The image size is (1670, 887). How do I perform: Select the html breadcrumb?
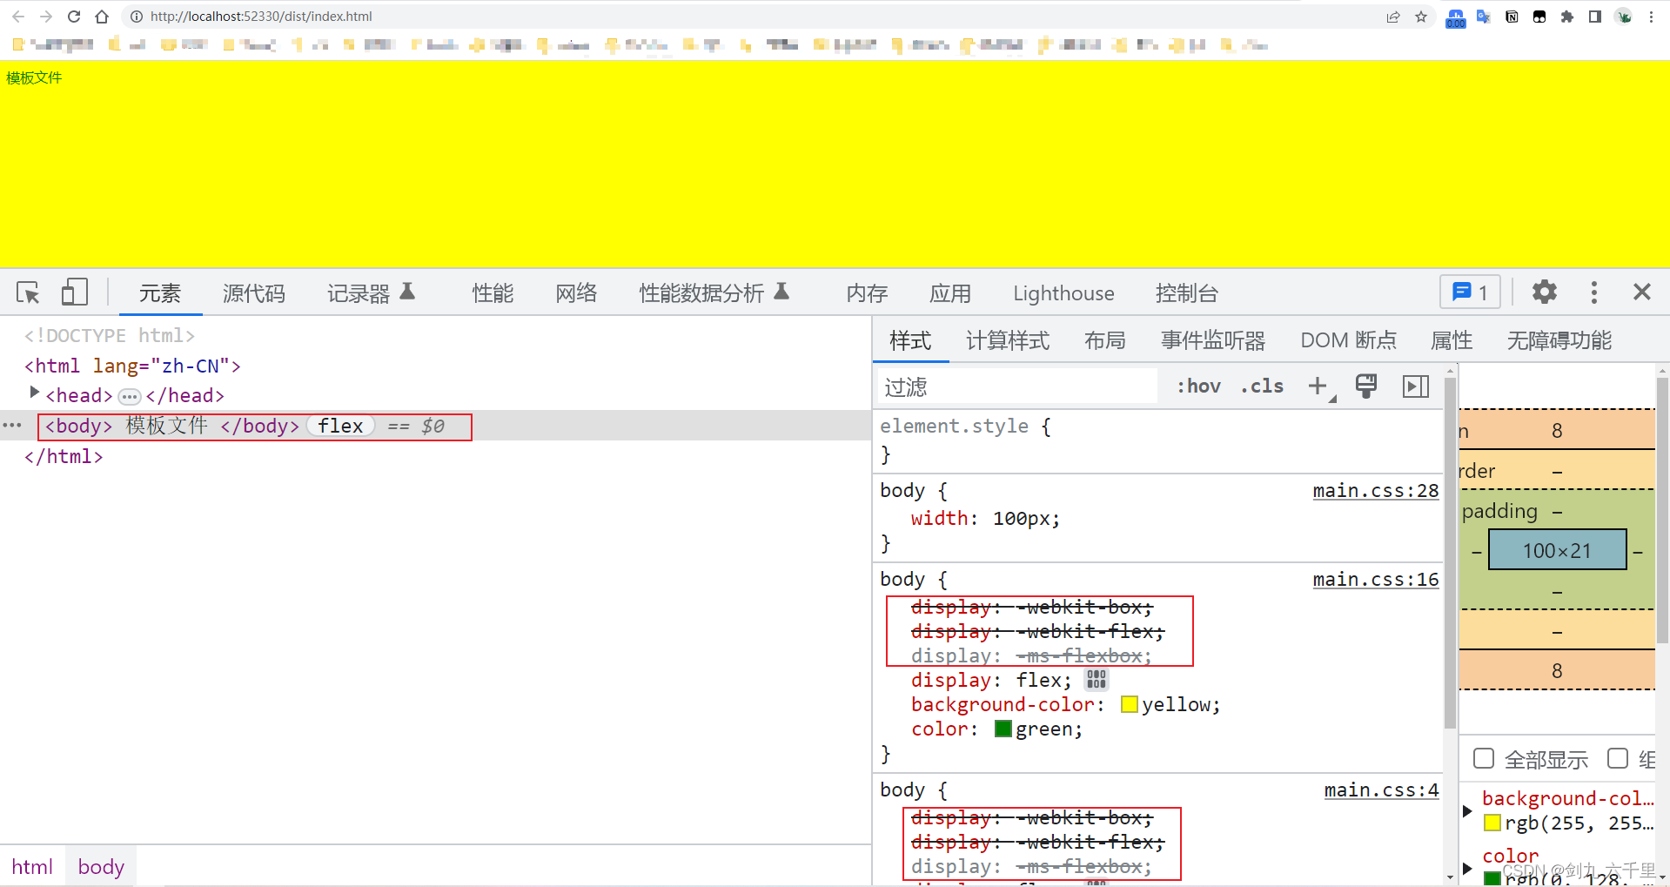pyautogui.click(x=32, y=867)
